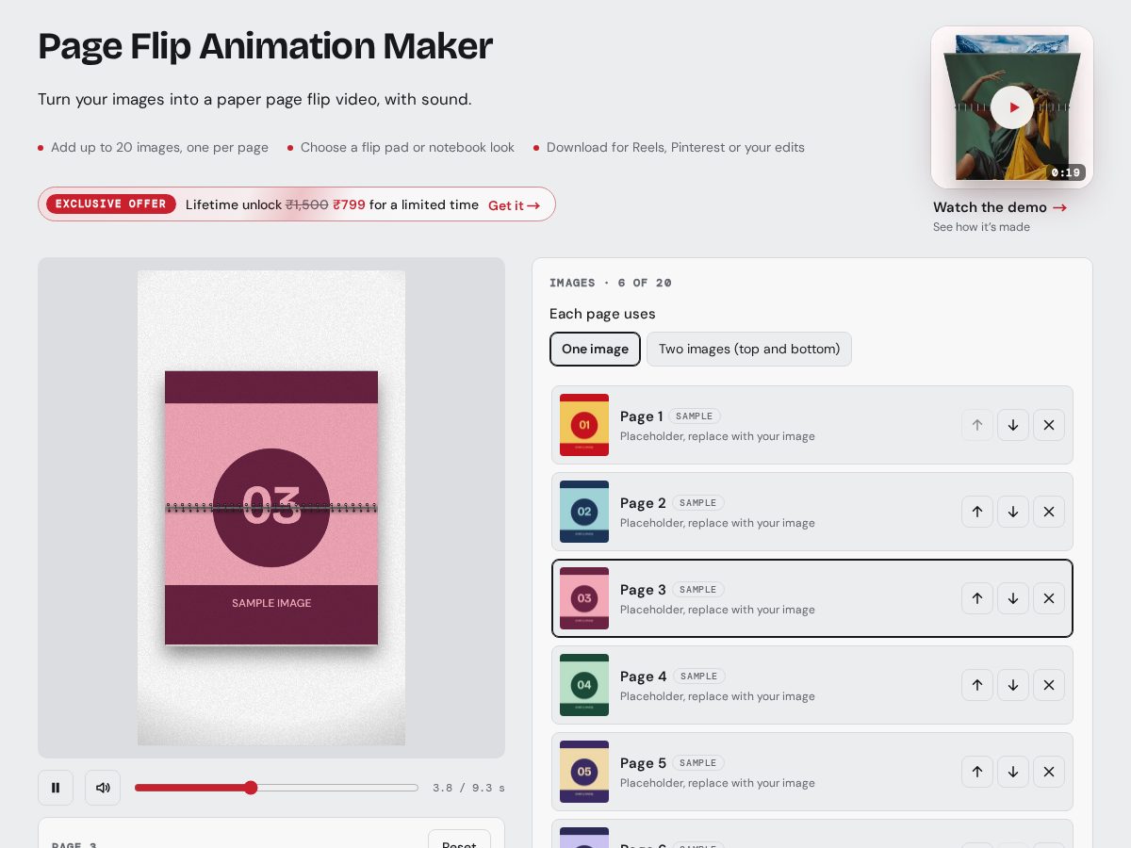1131x848 pixels.
Task: Delete Page 3
Action: tap(1049, 598)
